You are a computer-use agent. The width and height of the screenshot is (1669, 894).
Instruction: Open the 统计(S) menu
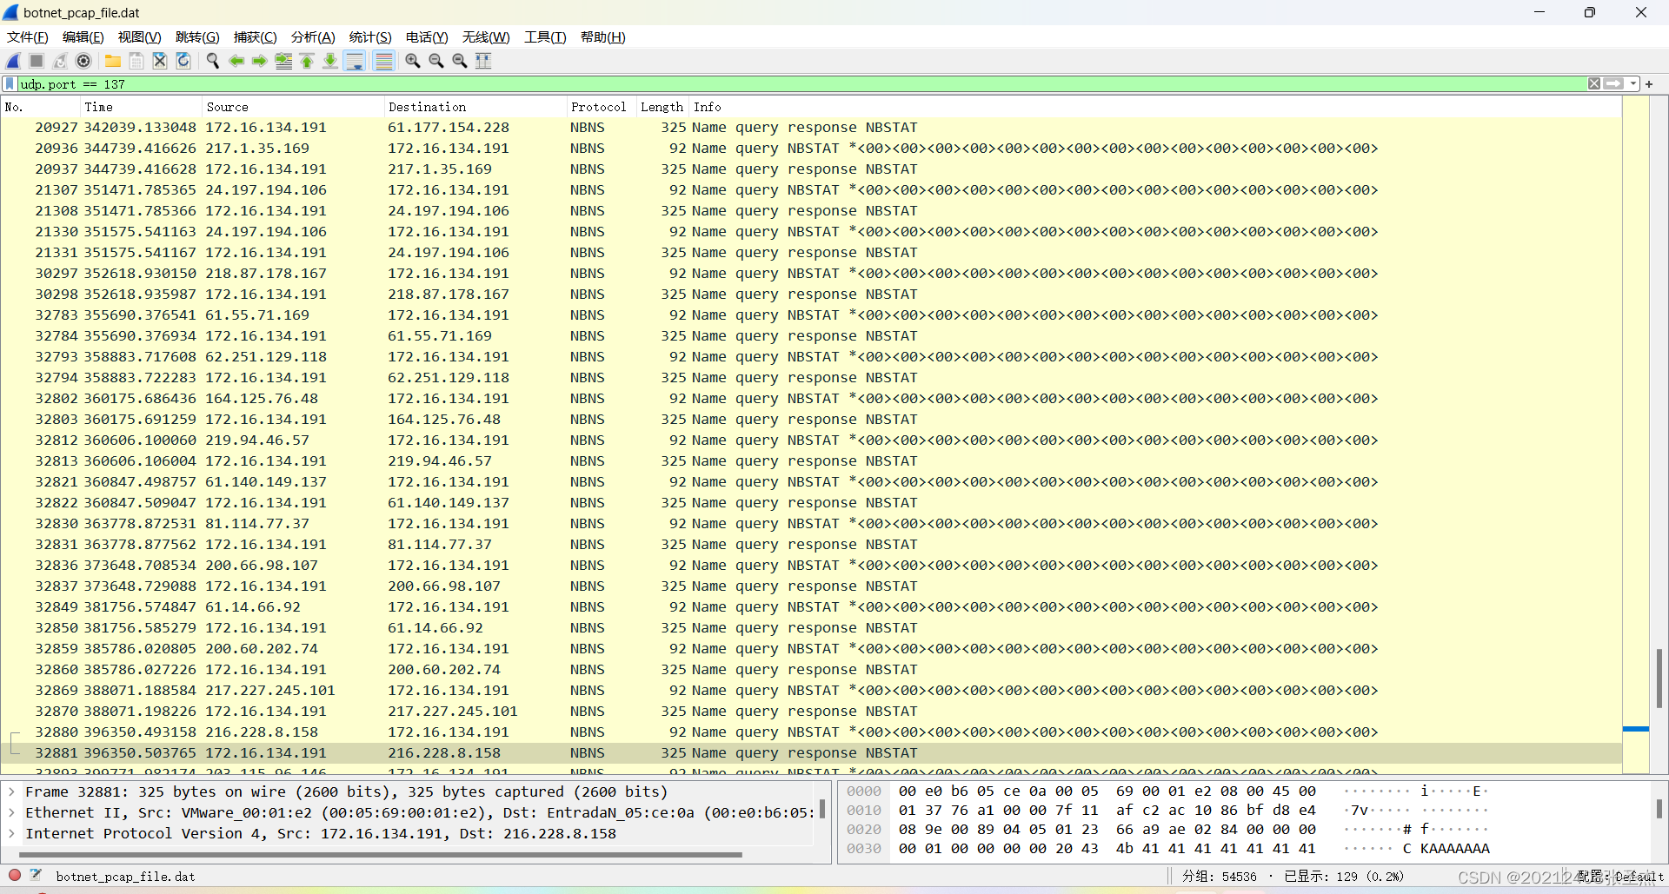click(x=370, y=37)
